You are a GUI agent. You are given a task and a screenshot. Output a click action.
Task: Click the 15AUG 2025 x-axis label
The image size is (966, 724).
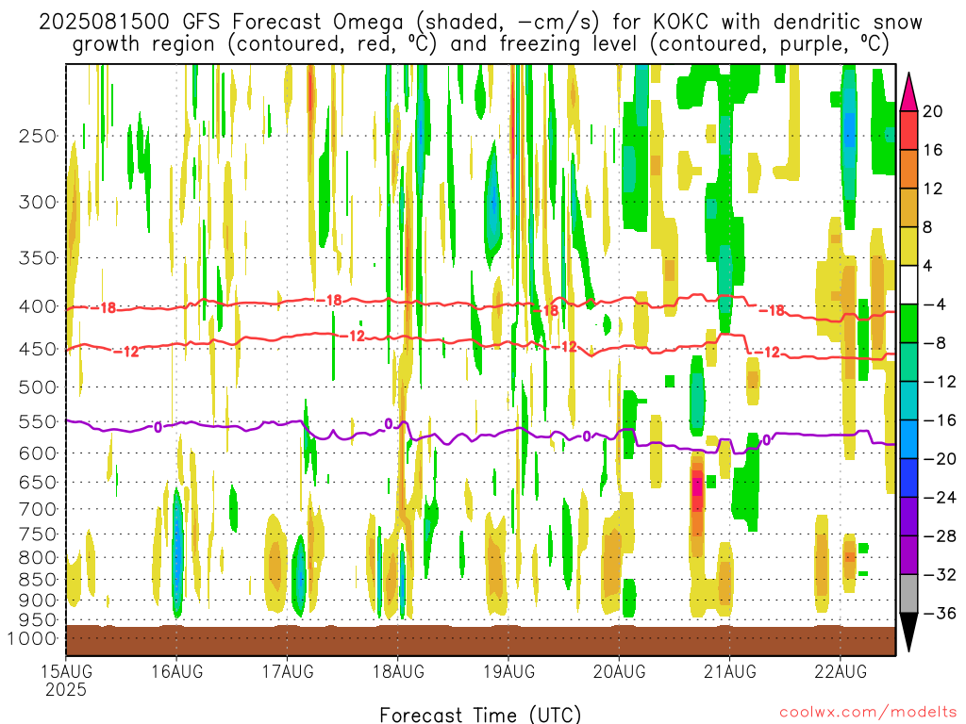tap(66, 680)
